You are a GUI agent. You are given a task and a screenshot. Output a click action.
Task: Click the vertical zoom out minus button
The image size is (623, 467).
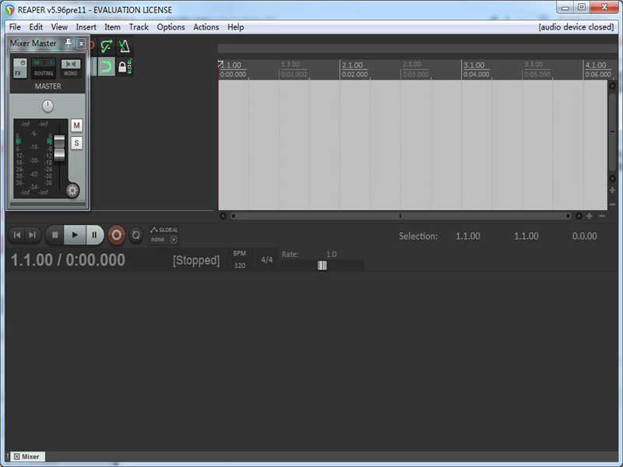click(613, 204)
